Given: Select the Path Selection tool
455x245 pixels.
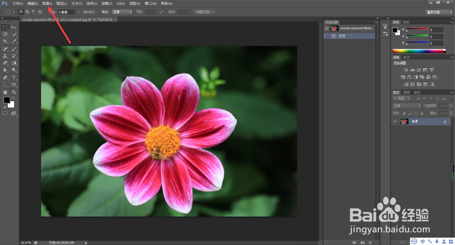Looking at the screenshot, I should tap(5, 84).
